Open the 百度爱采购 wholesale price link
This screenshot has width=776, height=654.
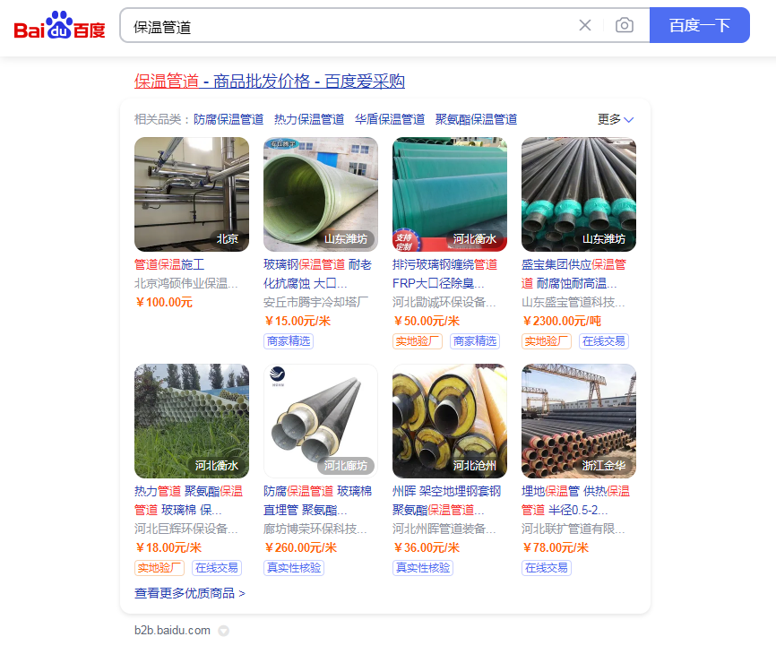(269, 81)
